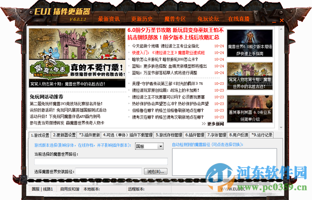
Task: Open red news link 快速入门:《德拉诺之王》
Action: pos(168,53)
